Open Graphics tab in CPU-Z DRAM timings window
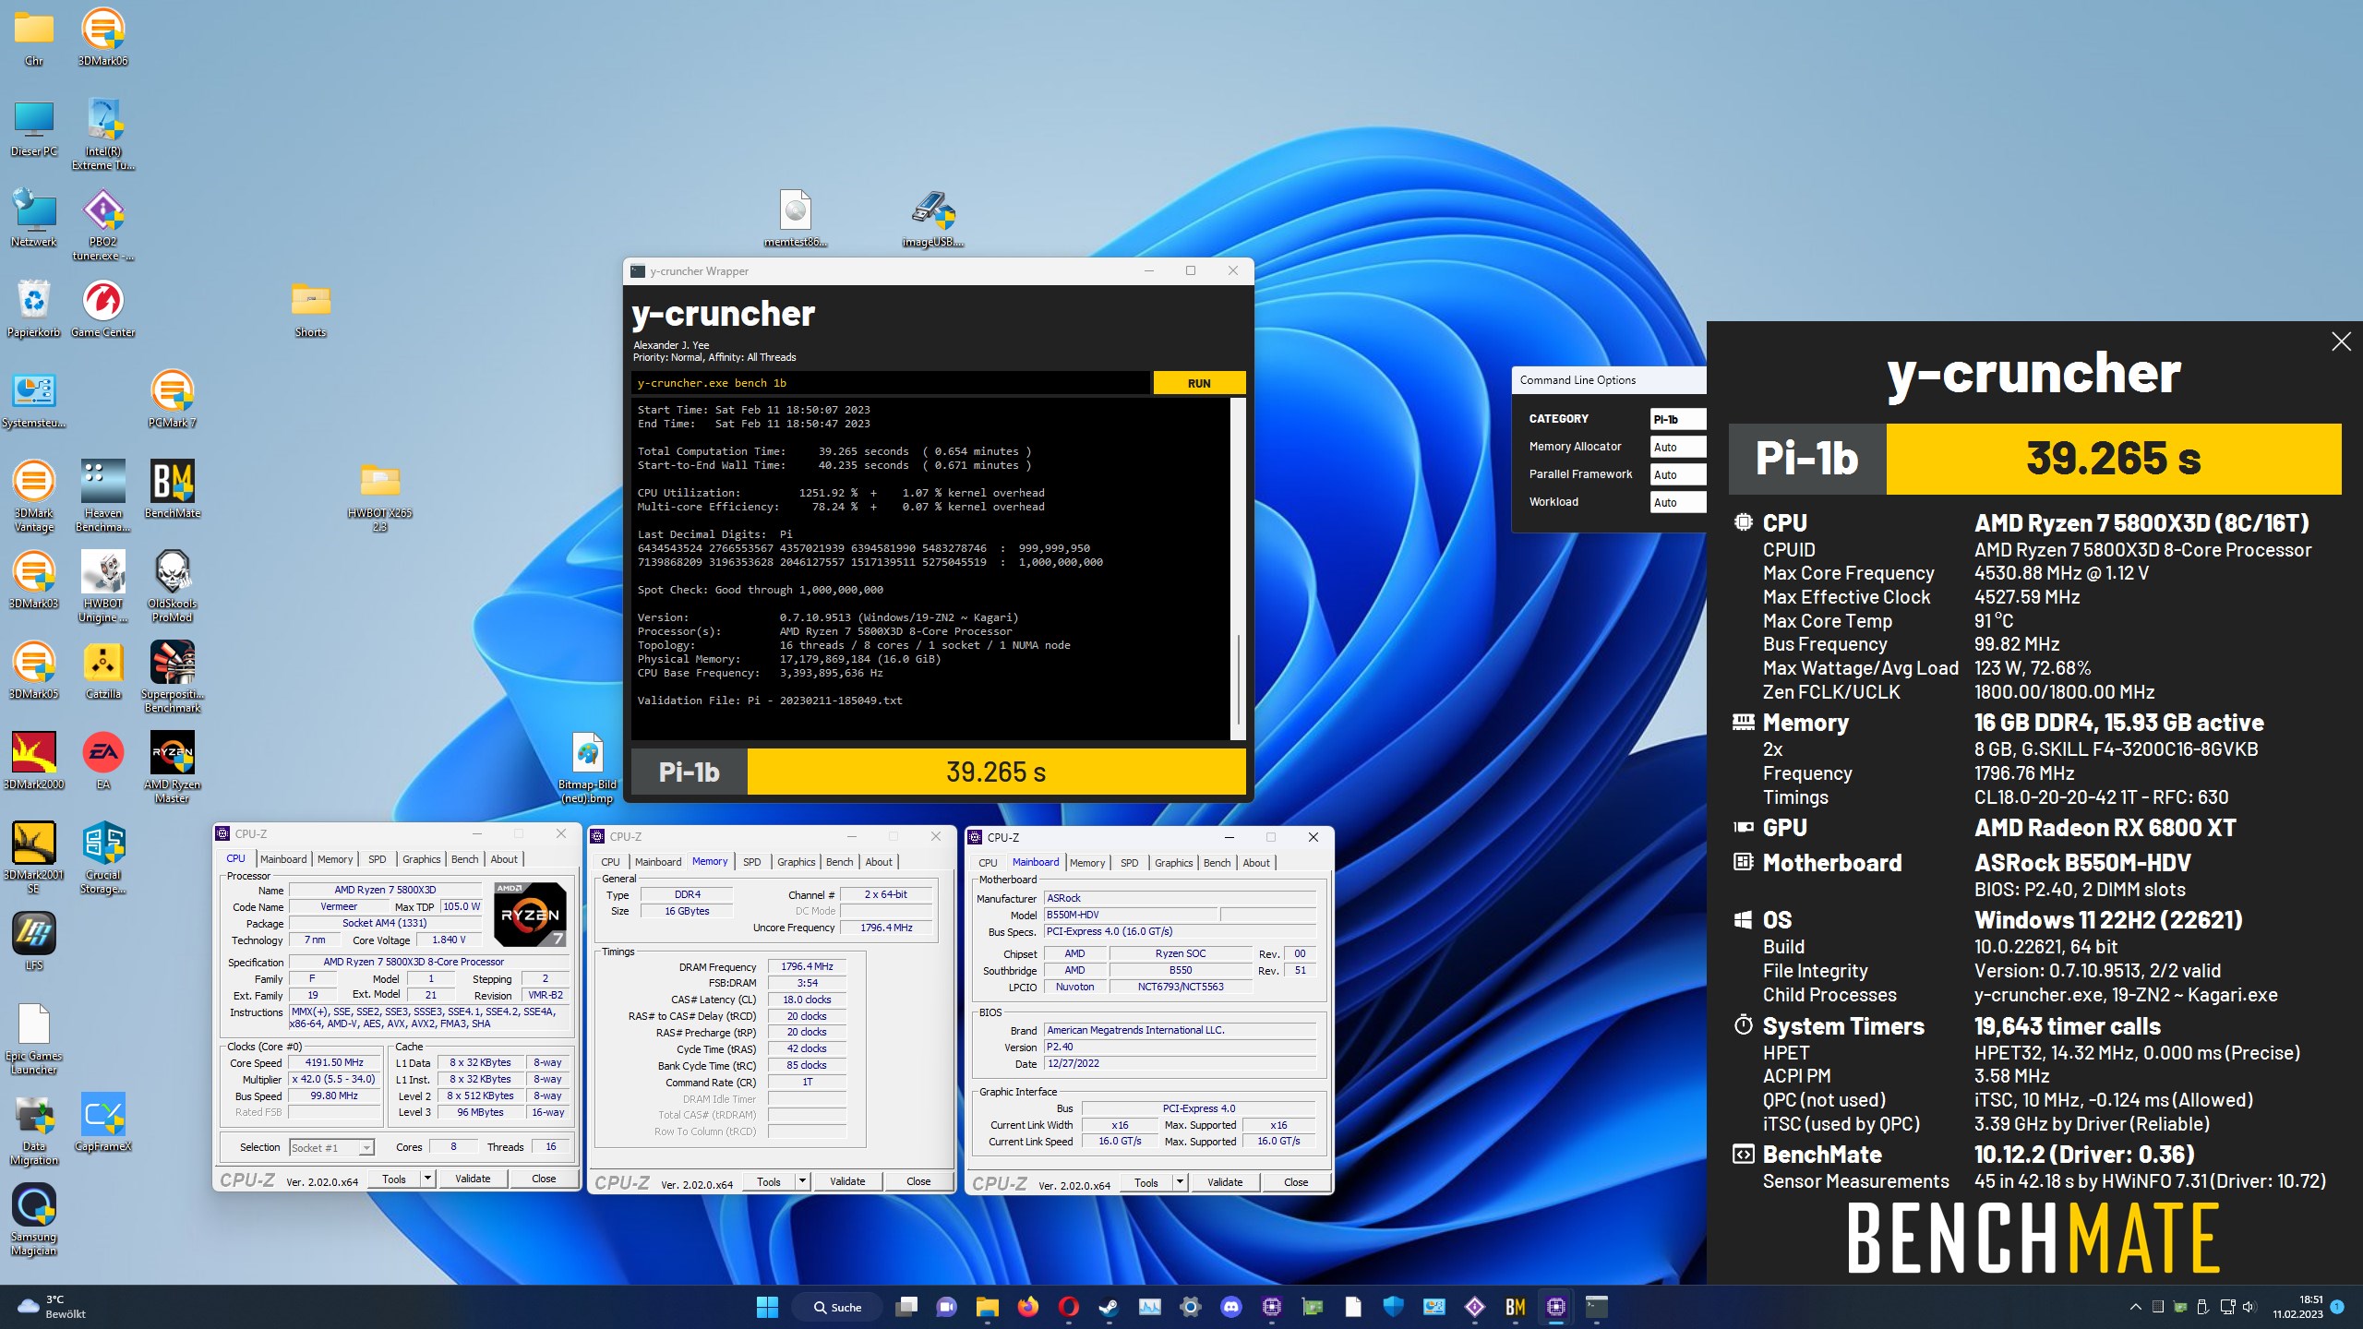The width and height of the screenshot is (2363, 1329). (796, 862)
